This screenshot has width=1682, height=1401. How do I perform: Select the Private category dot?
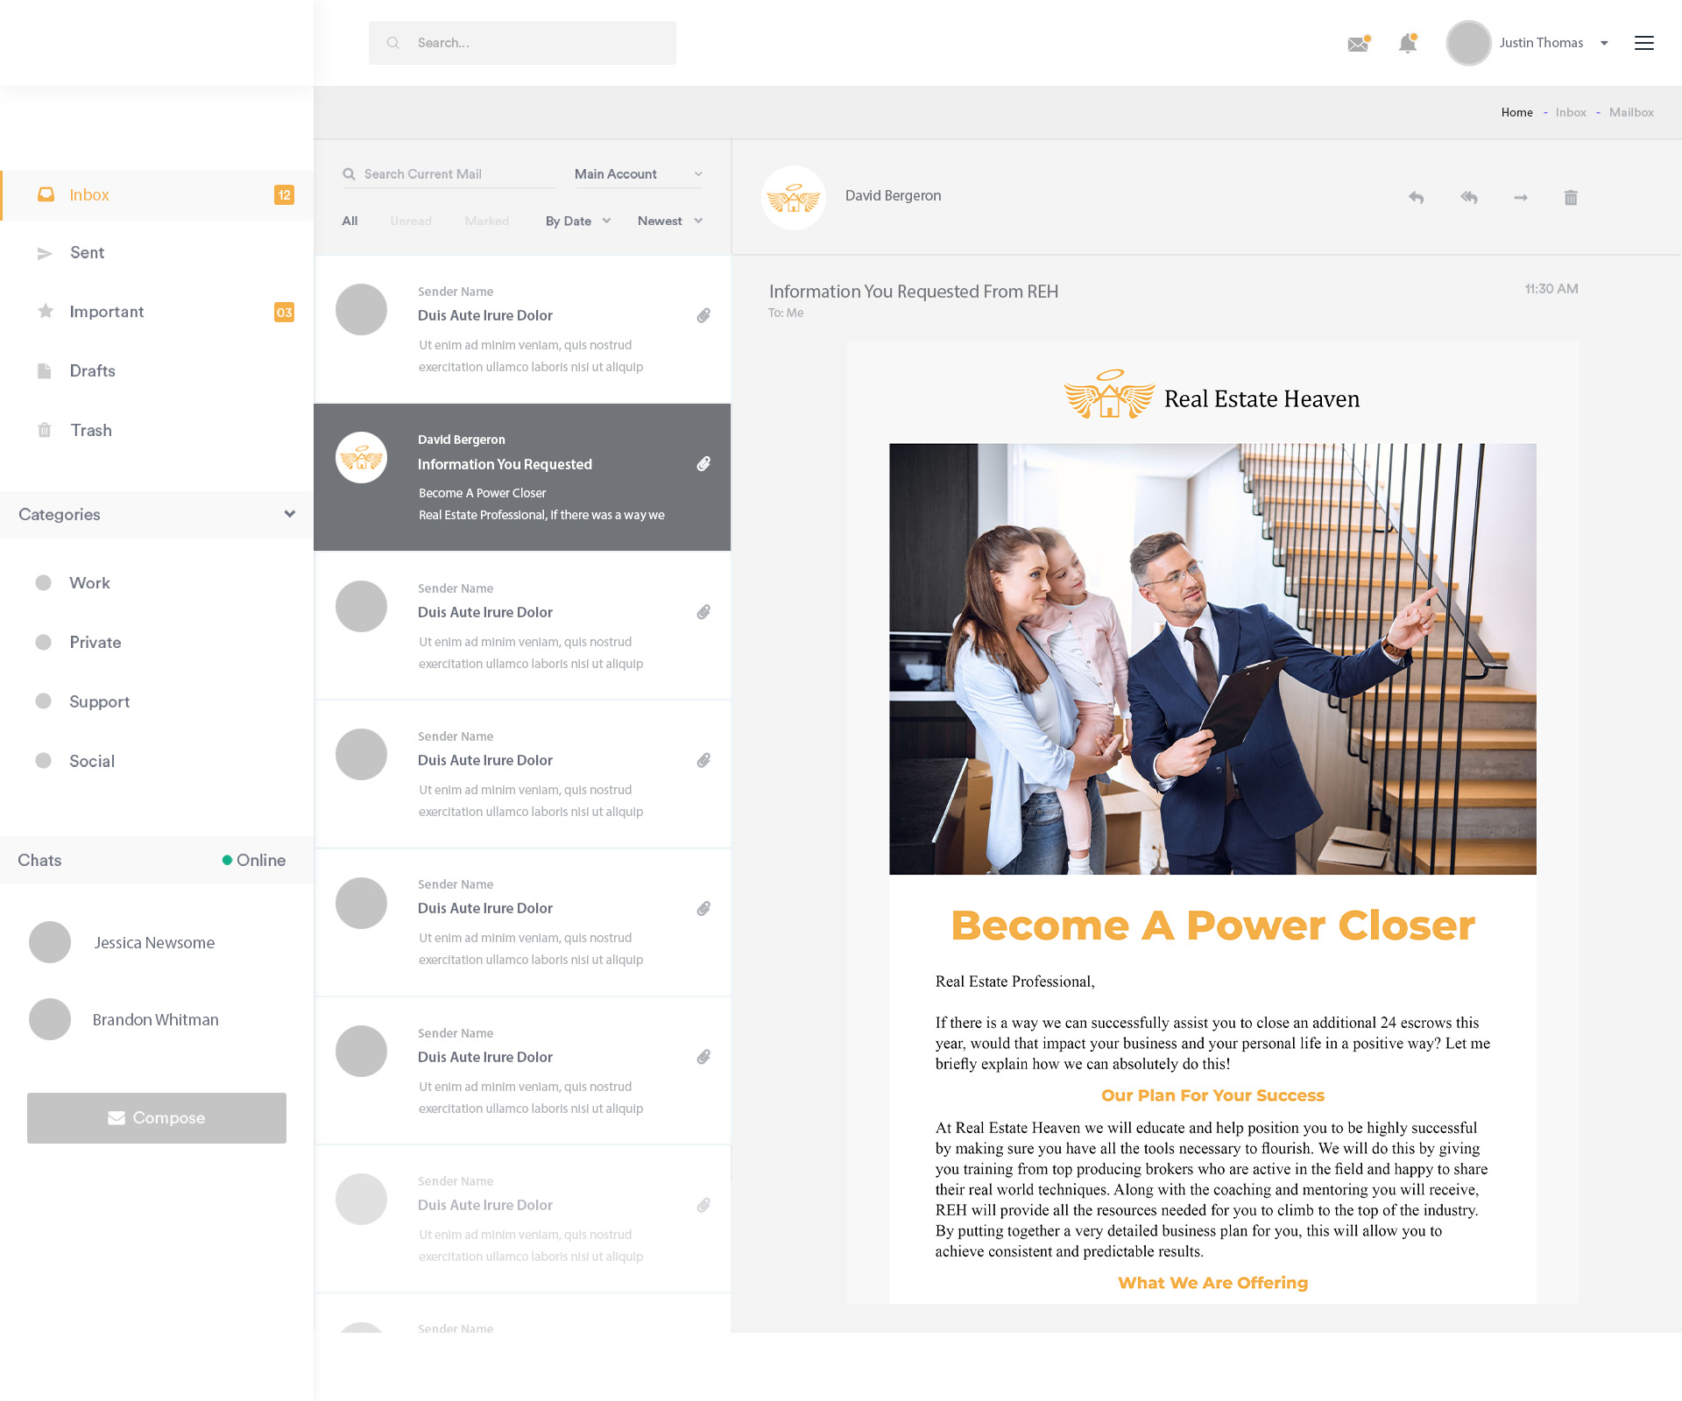click(43, 643)
